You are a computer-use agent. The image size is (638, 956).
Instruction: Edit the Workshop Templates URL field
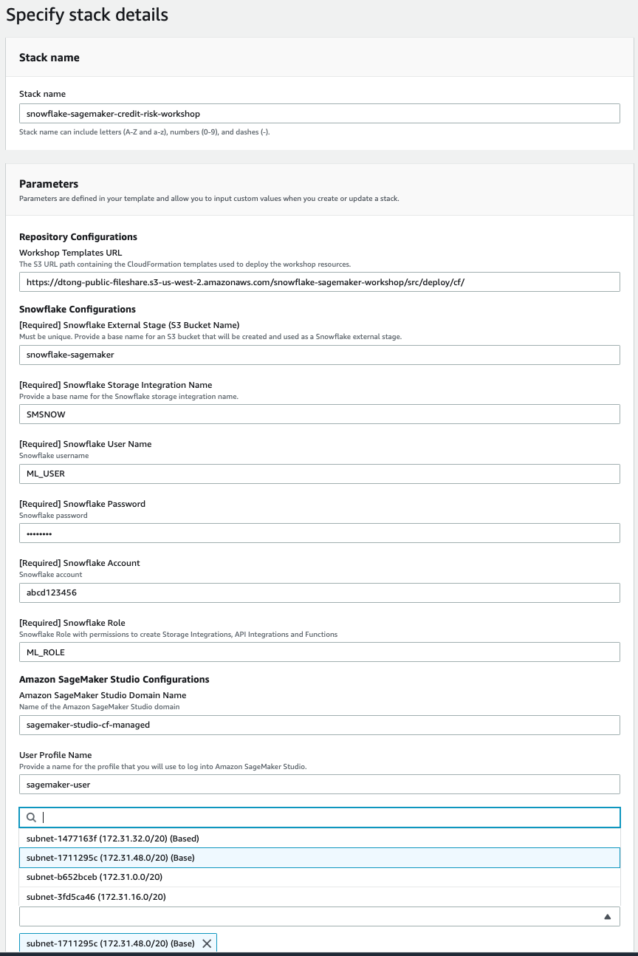point(319,282)
